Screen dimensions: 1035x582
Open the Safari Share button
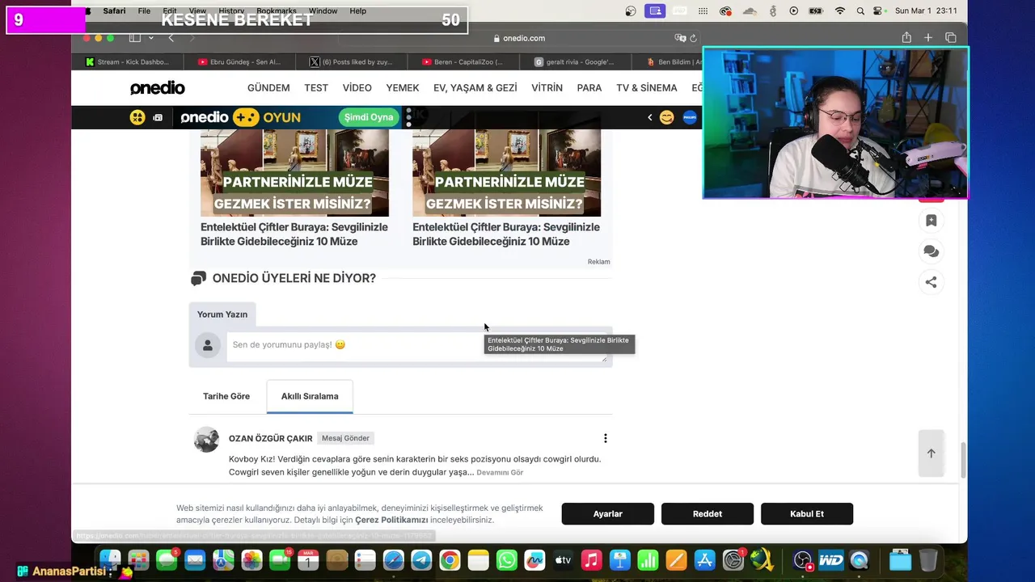click(x=906, y=38)
